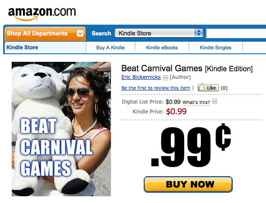
Task: Open the Kindle eBooks tab
Action: coord(162,48)
